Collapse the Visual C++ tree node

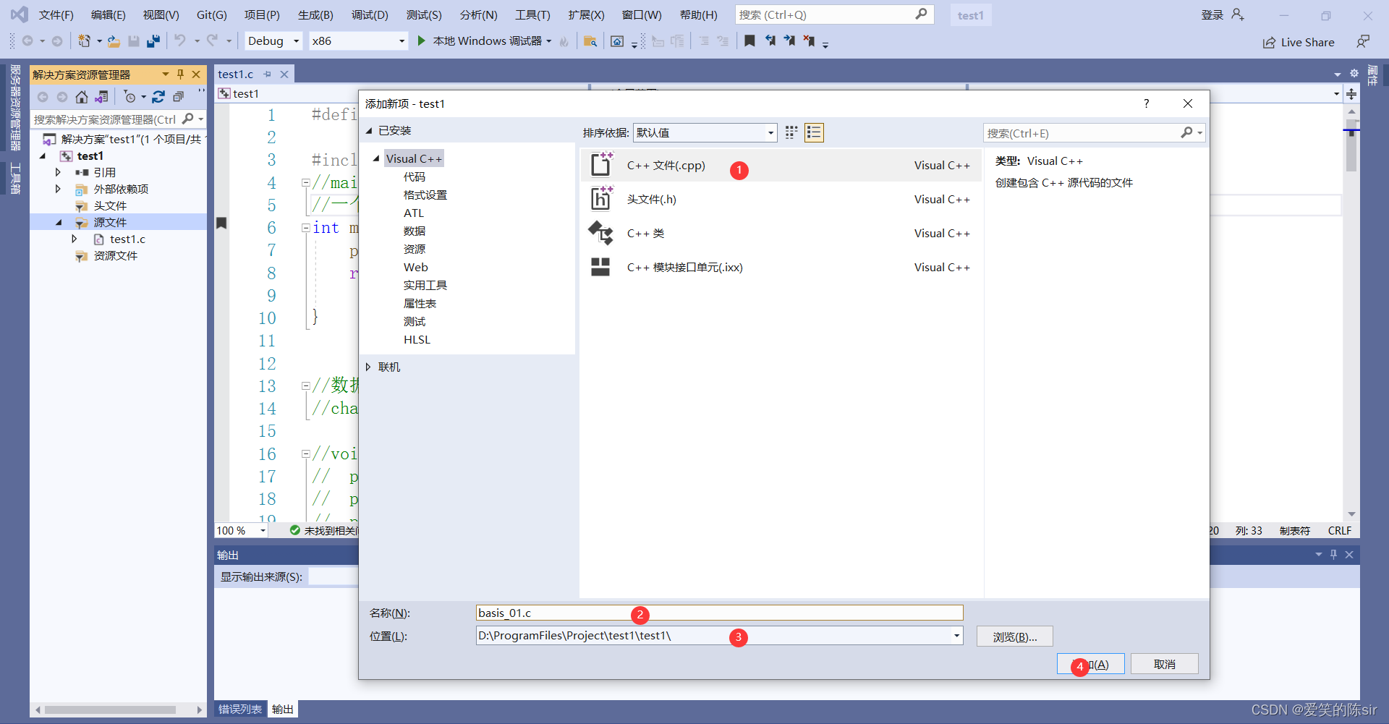376,158
